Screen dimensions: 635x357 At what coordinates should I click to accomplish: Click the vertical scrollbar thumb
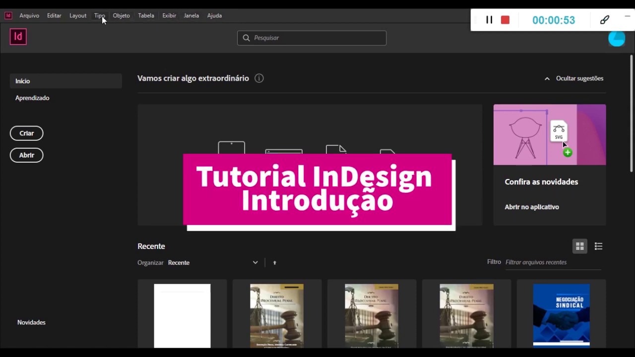tap(632, 114)
